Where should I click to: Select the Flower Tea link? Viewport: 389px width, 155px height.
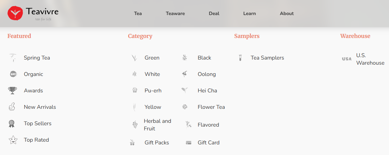click(211, 107)
